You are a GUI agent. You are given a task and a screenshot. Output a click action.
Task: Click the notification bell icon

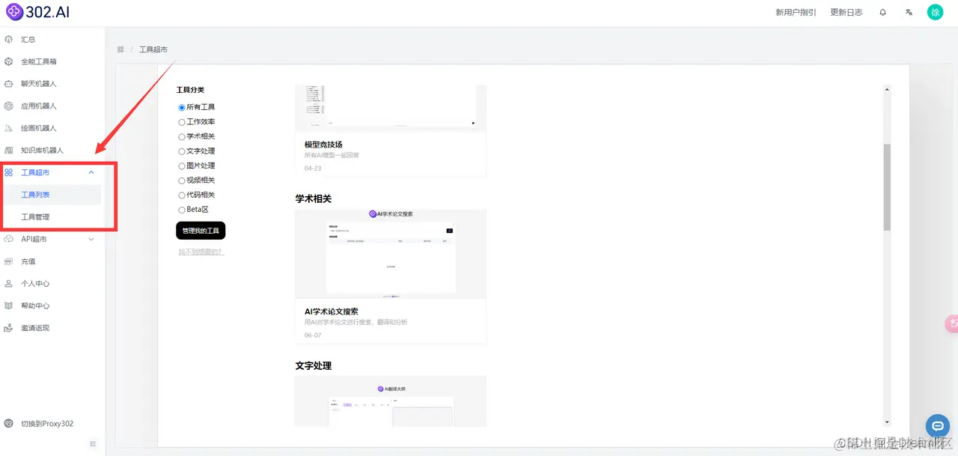coord(883,12)
